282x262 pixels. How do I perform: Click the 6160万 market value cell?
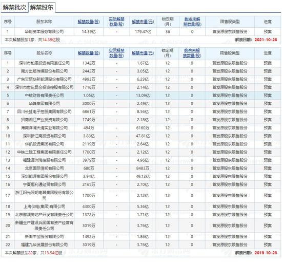click(x=143, y=128)
